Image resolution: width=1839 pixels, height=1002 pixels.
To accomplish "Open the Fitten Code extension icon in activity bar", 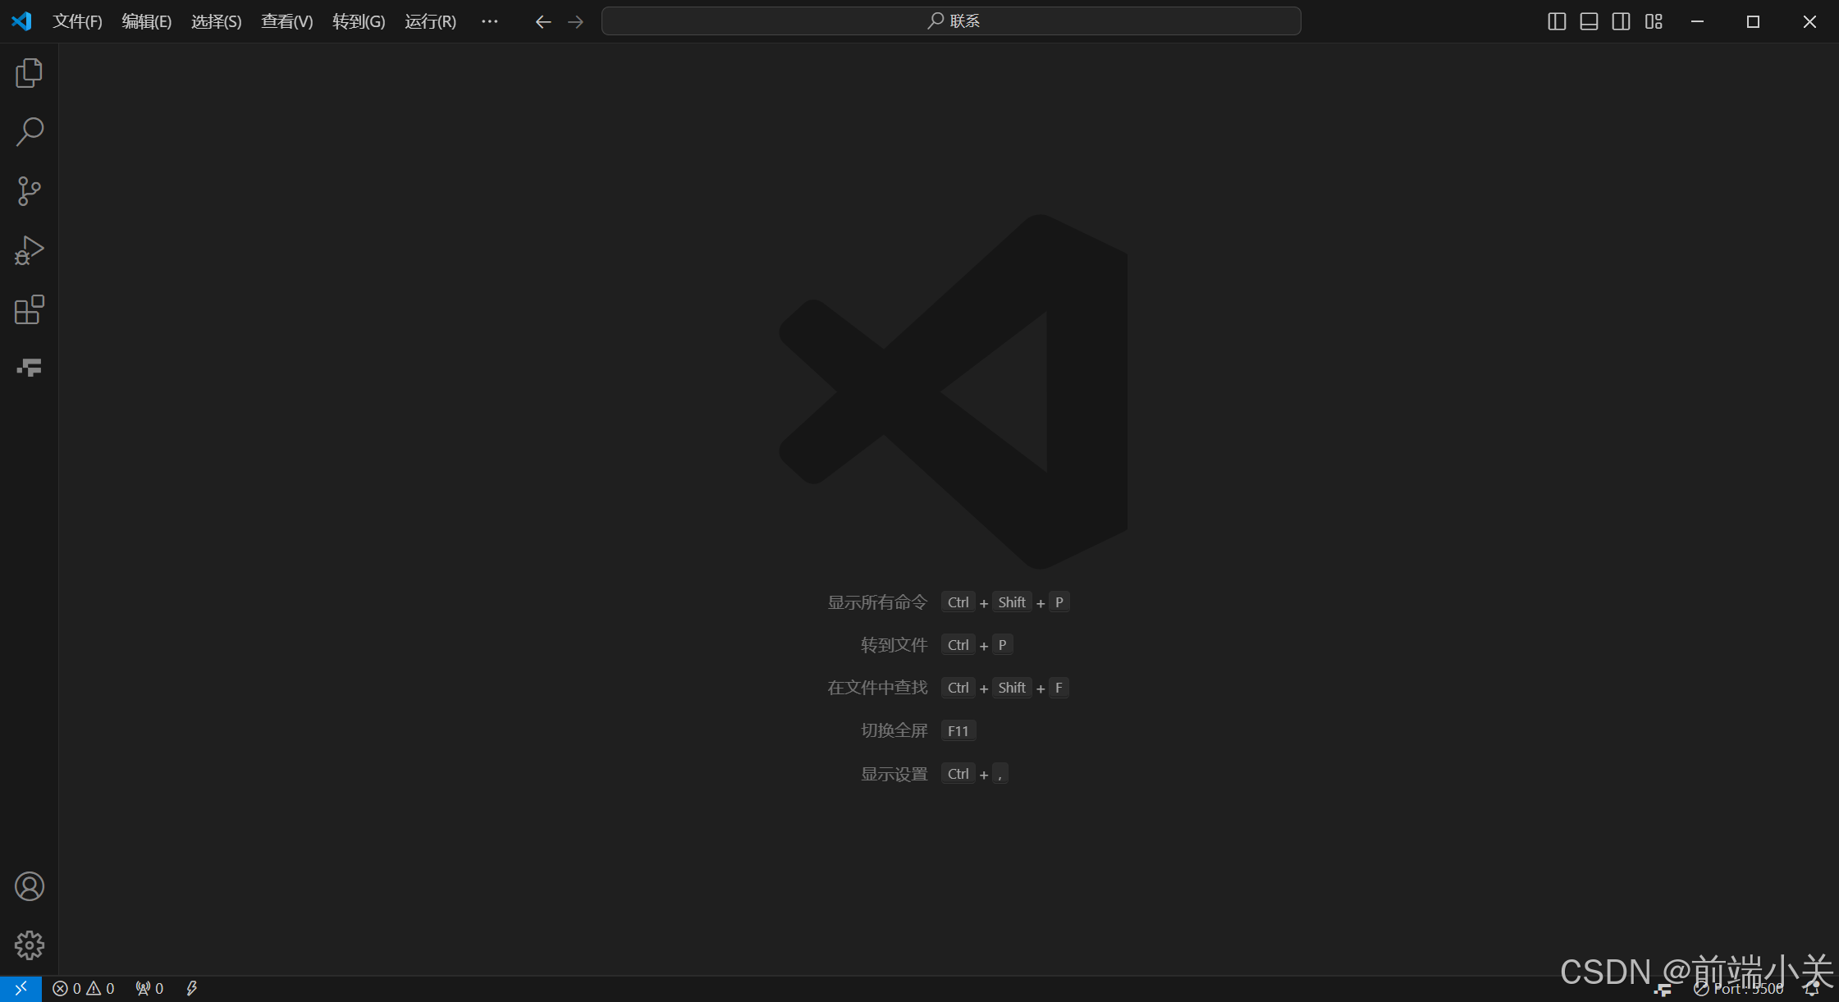I will pos(29,368).
